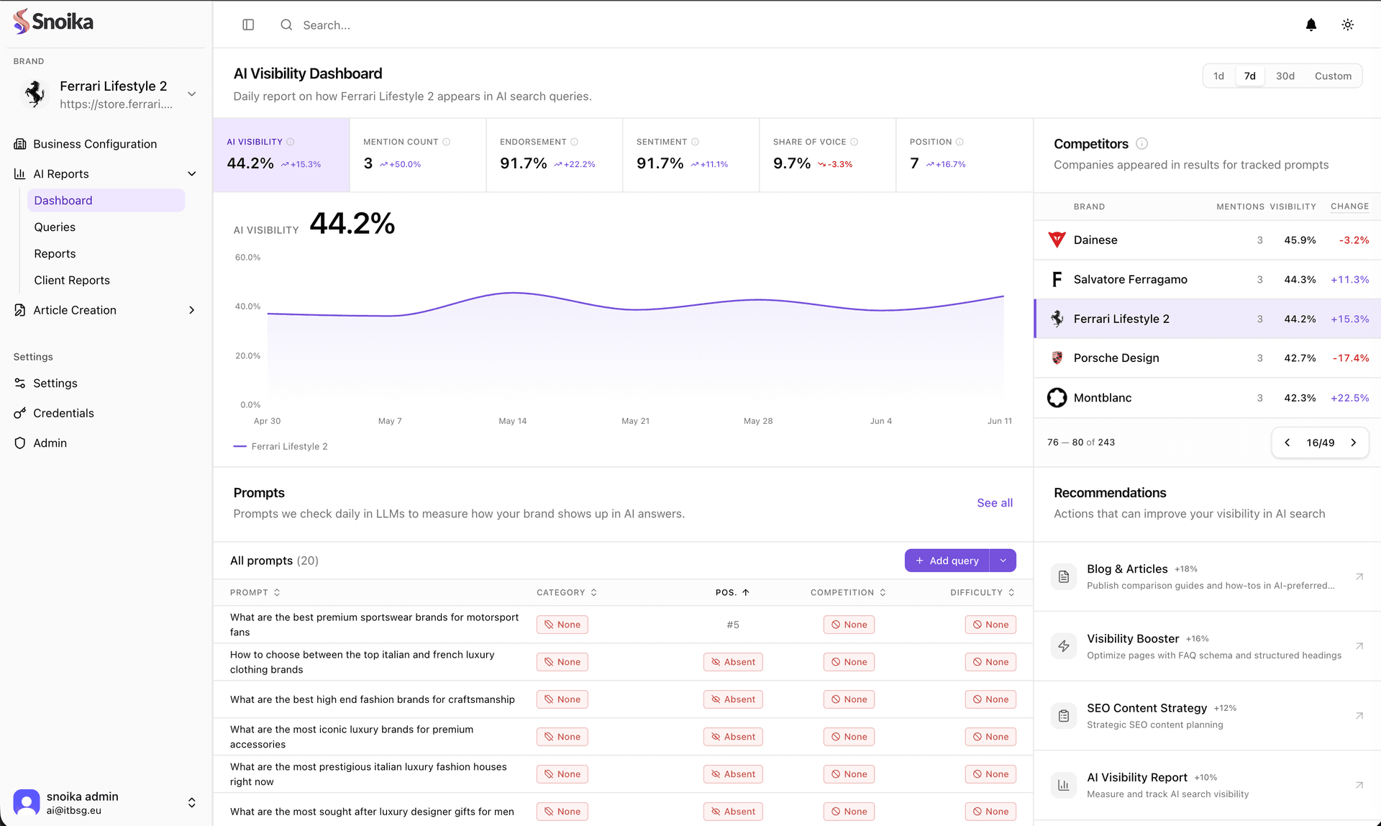Open the motorsport sportswear brands prompt row
This screenshot has height=826, width=1381.
point(623,625)
